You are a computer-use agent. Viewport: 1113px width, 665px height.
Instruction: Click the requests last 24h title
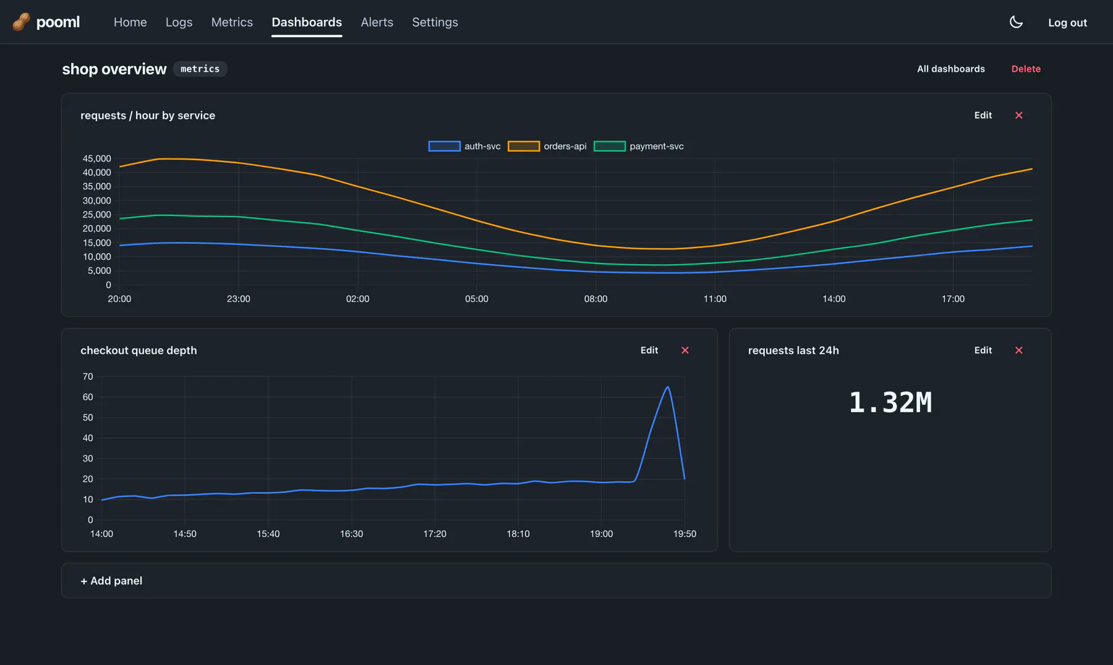(x=793, y=351)
